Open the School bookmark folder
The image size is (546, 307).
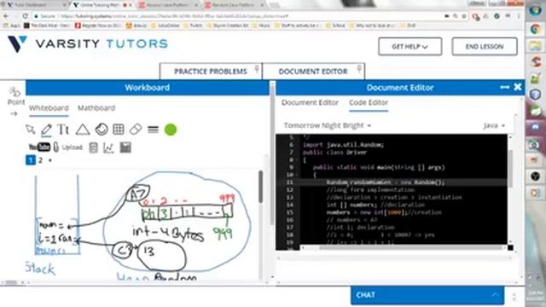(x=335, y=26)
